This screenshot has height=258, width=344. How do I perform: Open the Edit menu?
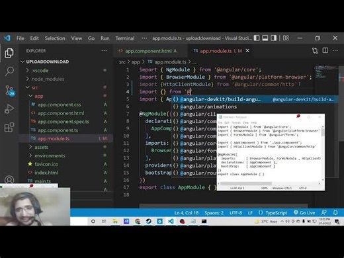34,38
